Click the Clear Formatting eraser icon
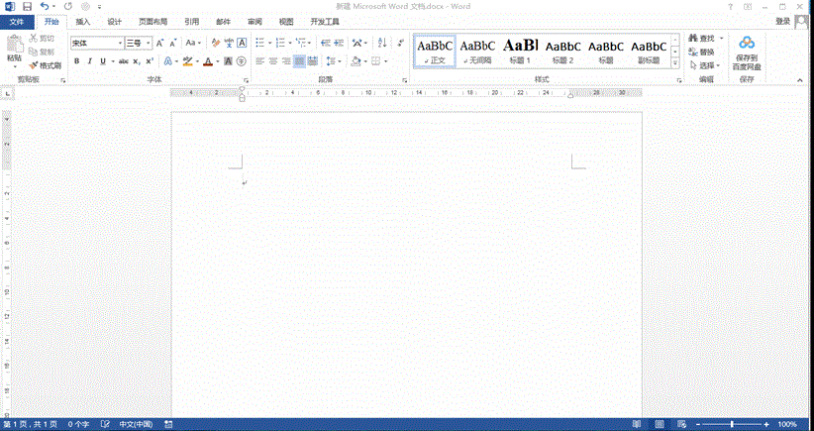 [x=215, y=44]
